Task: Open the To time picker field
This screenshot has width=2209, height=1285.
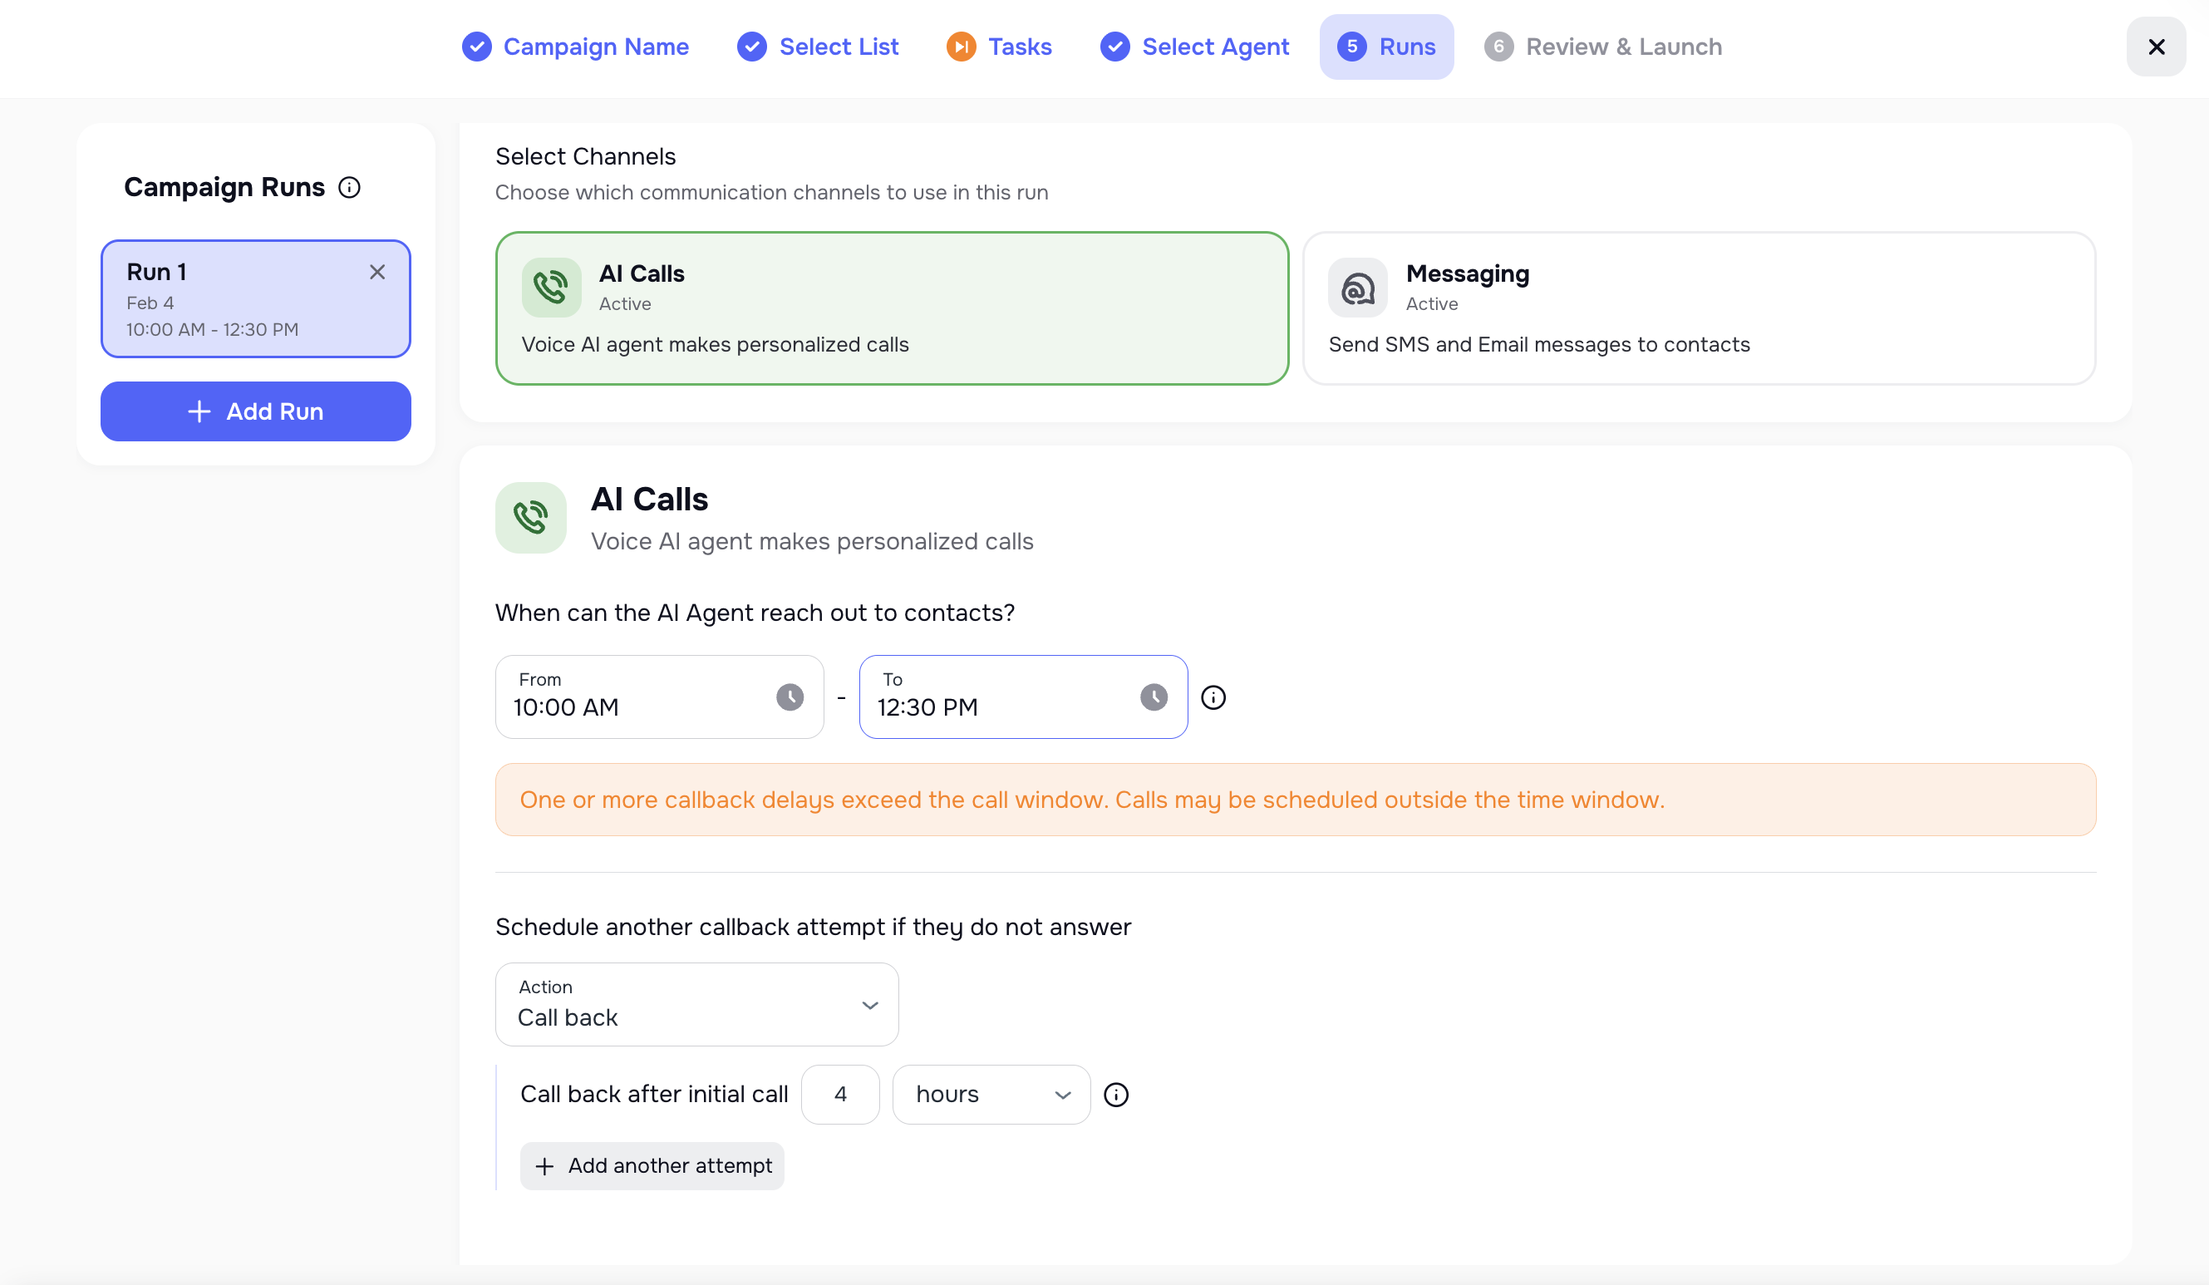Action: (999, 697)
